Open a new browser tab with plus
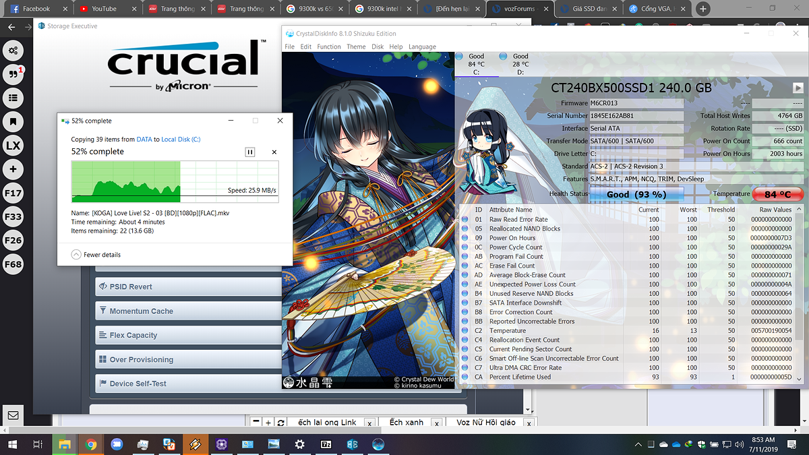This screenshot has height=455, width=809. point(703,9)
